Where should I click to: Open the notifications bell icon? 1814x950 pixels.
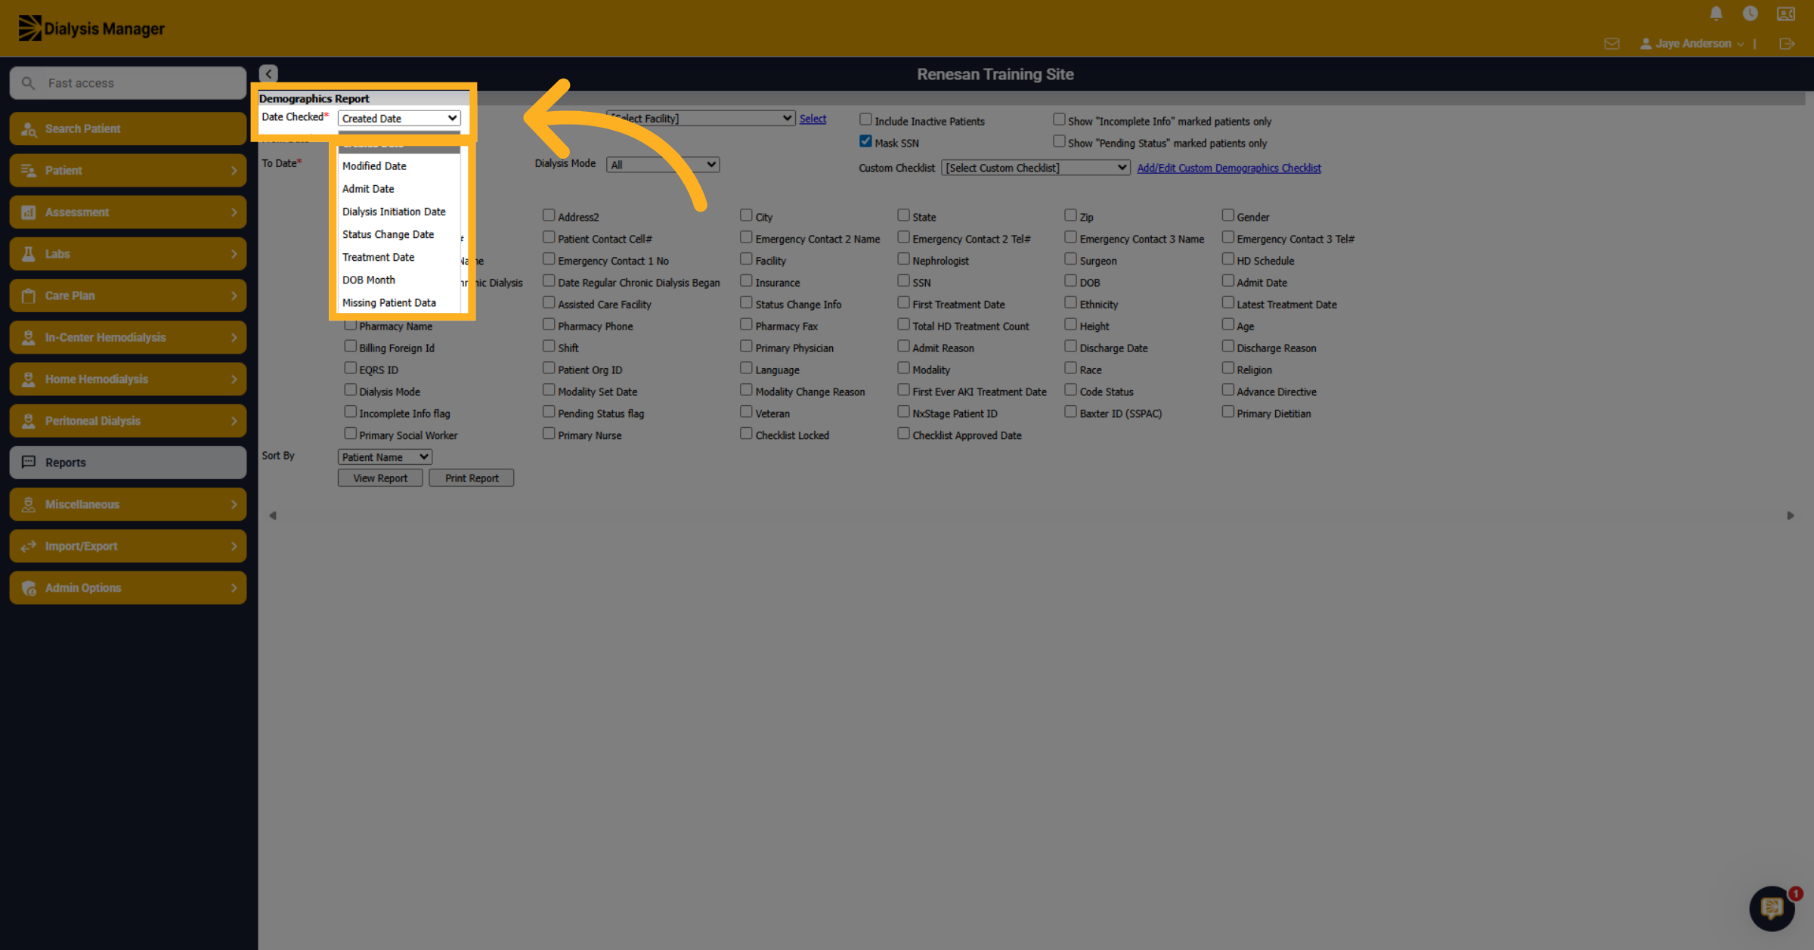[1716, 14]
